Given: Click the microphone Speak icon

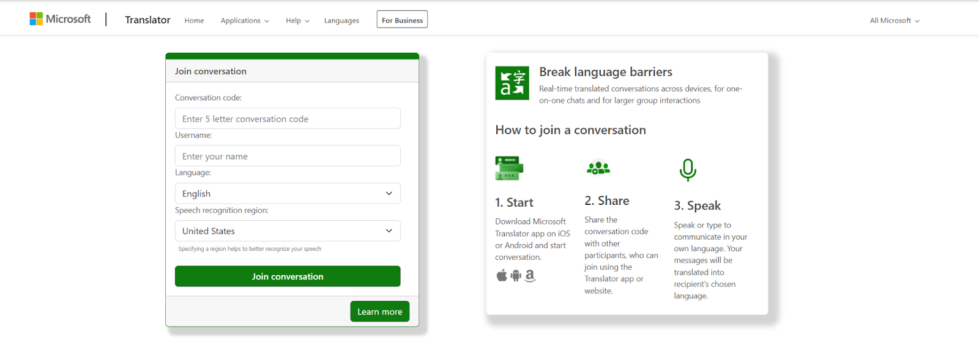Looking at the screenshot, I should [688, 170].
